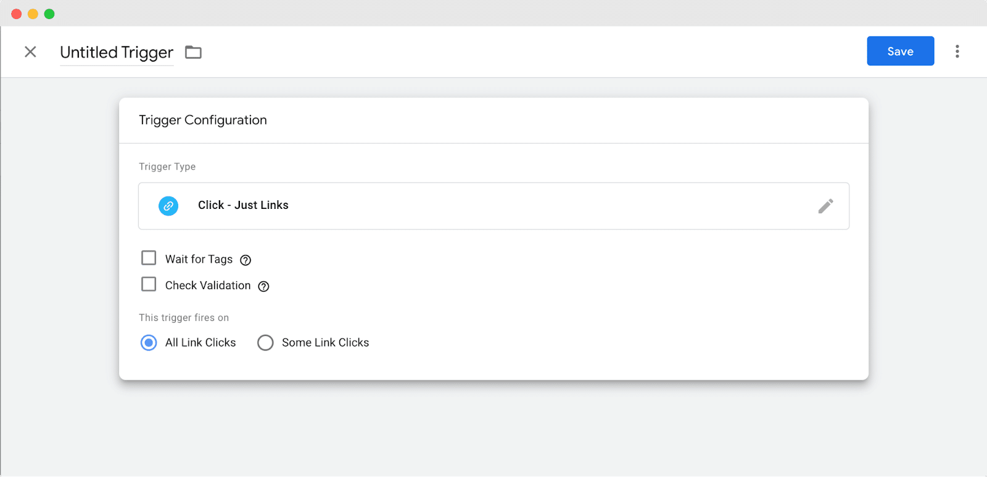Close the trigger editor with the X icon
This screenshot has width=987, height=477.
coord(30,52)
